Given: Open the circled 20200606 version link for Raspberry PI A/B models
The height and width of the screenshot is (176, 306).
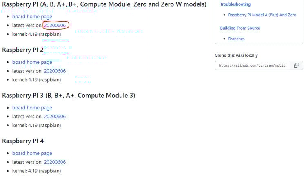Looking at the screenshot, I should tap(55, 25).
